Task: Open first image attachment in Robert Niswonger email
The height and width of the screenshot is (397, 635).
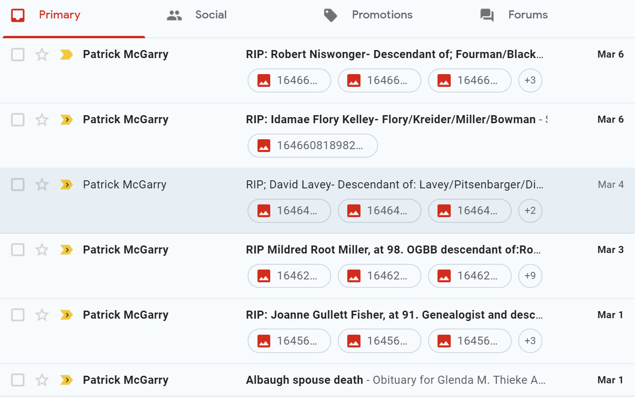Action: (289, 81)
